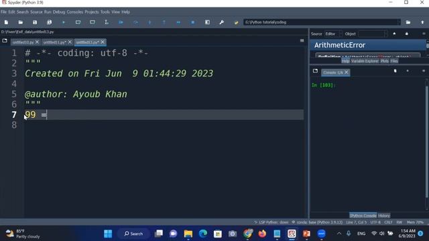The height and width of the screenshot is (241, 429).
Task: Open the Debug menu
Action: (x=59, y=12)
